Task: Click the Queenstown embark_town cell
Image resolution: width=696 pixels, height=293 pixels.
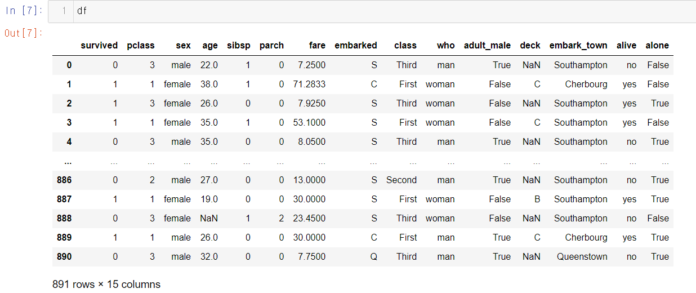Action: tap(582, 256)
